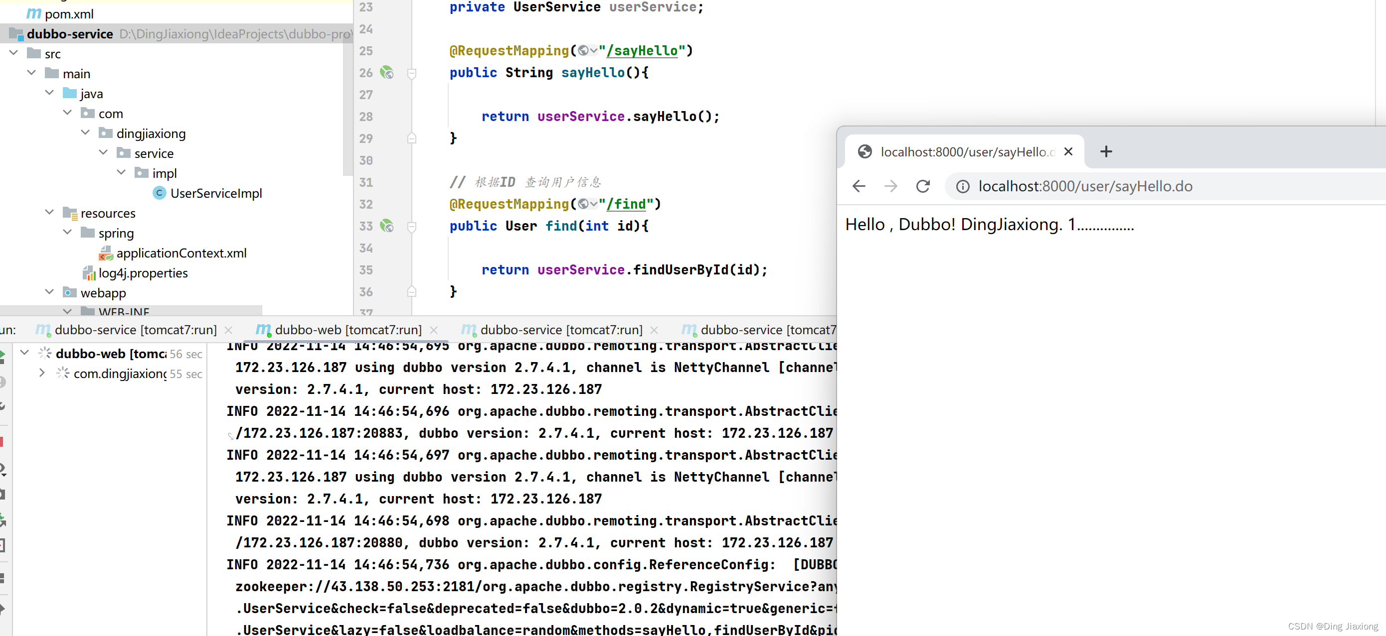Switch to first dubbo-service [tomcat7:run] tab
Screen dimensions: 1386x636
click(x=136, y=330)
